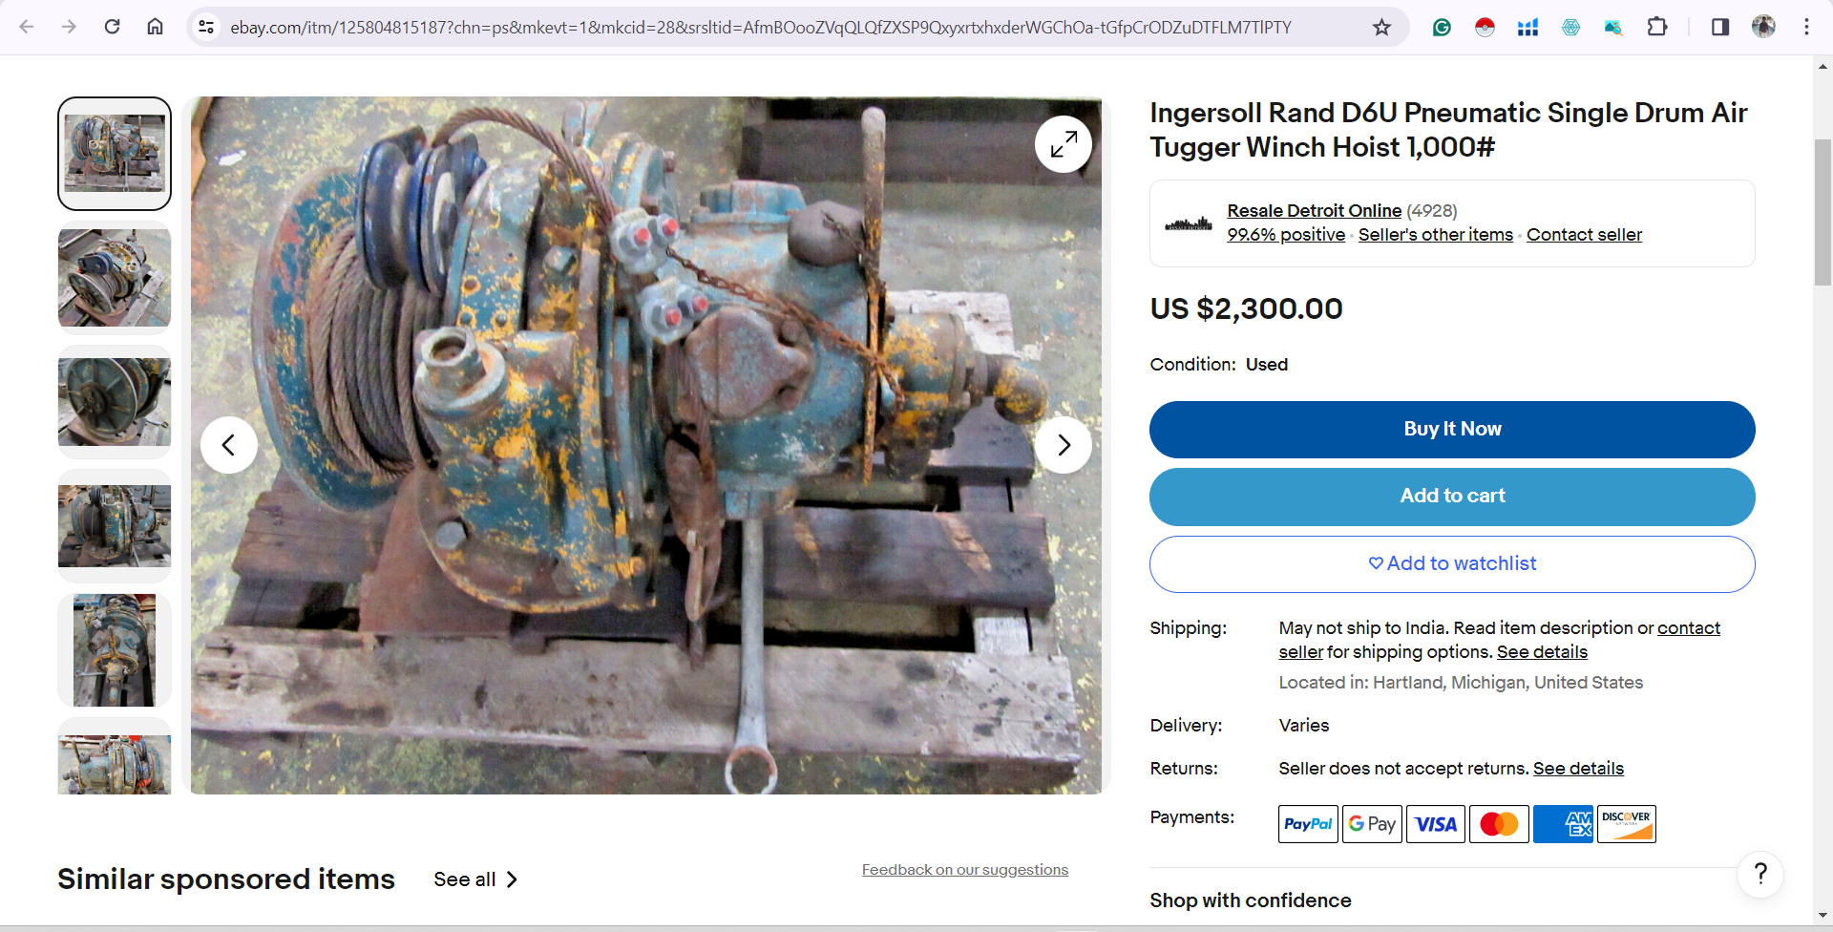Screen dimensions: 1833x932
Task: Open the teal globe browser extension
Action: click(x=1570, y=27)
